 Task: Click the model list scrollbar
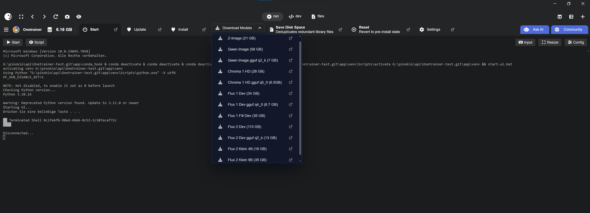[x=300, y=97]
